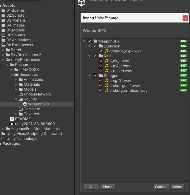Click the NEW badge beside p_shotgun_reload.wav
190x195 pixels.
click(184, 90)
